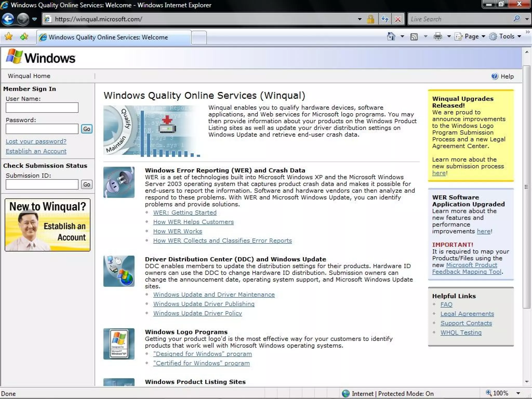
Task: Click the Add to Favorites icon
Action: (24, 37)
